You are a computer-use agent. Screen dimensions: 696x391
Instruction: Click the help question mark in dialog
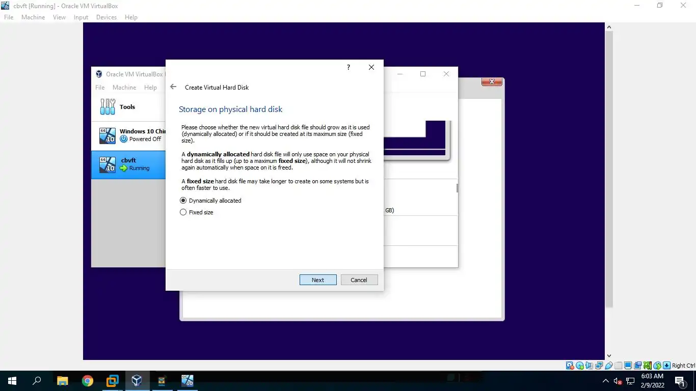pyautogui.click(x=349, y=67)
